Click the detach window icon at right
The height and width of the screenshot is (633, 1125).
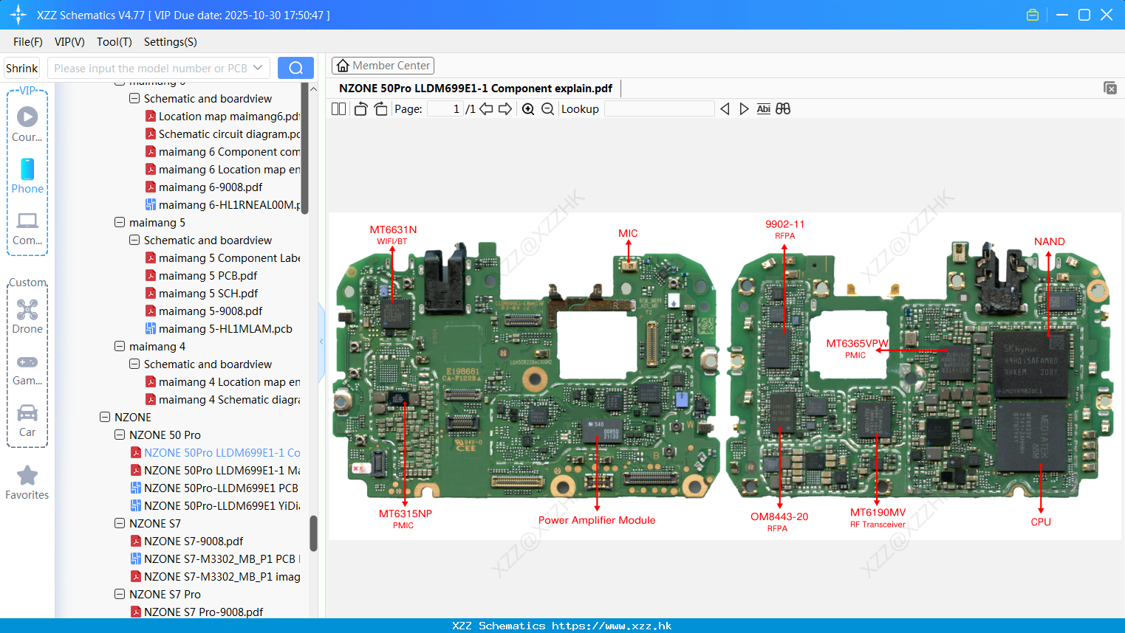point(1109,88)
